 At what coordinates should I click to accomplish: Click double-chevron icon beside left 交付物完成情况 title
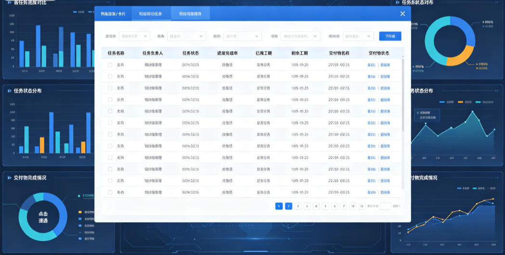click(x=10, y=178)
